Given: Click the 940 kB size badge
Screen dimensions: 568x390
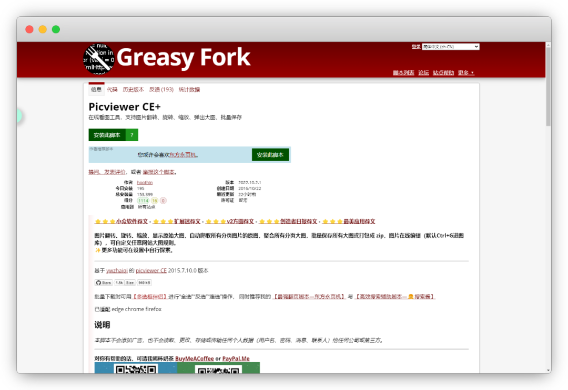Looking at the screenshot, I should 144,282.
